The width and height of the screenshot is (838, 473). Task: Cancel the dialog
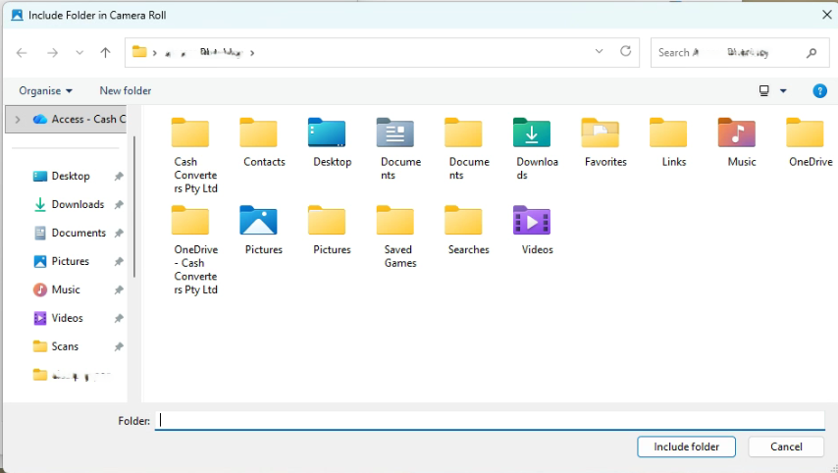[x=786, y=447]
